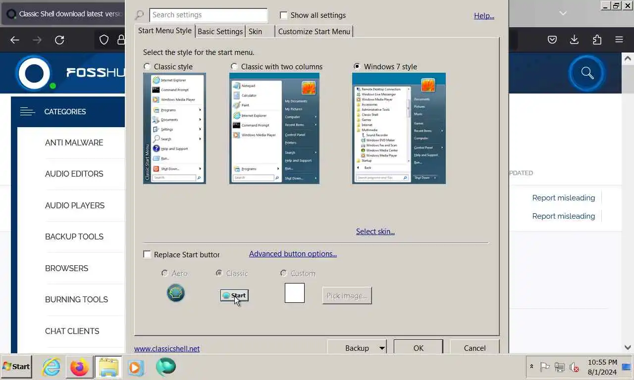Click the Pick image button
Image resolution: width=634 pixels, height=380 pixels.
coord(347,296)
